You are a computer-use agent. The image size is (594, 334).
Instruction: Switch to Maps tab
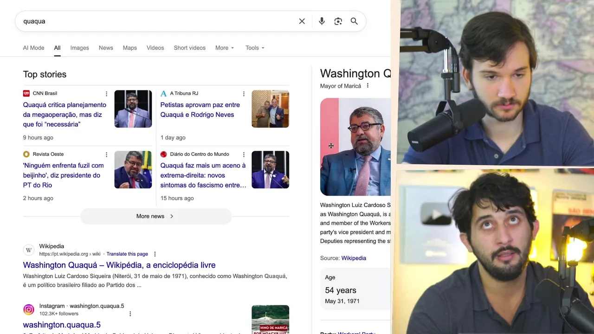pos(129,48)
